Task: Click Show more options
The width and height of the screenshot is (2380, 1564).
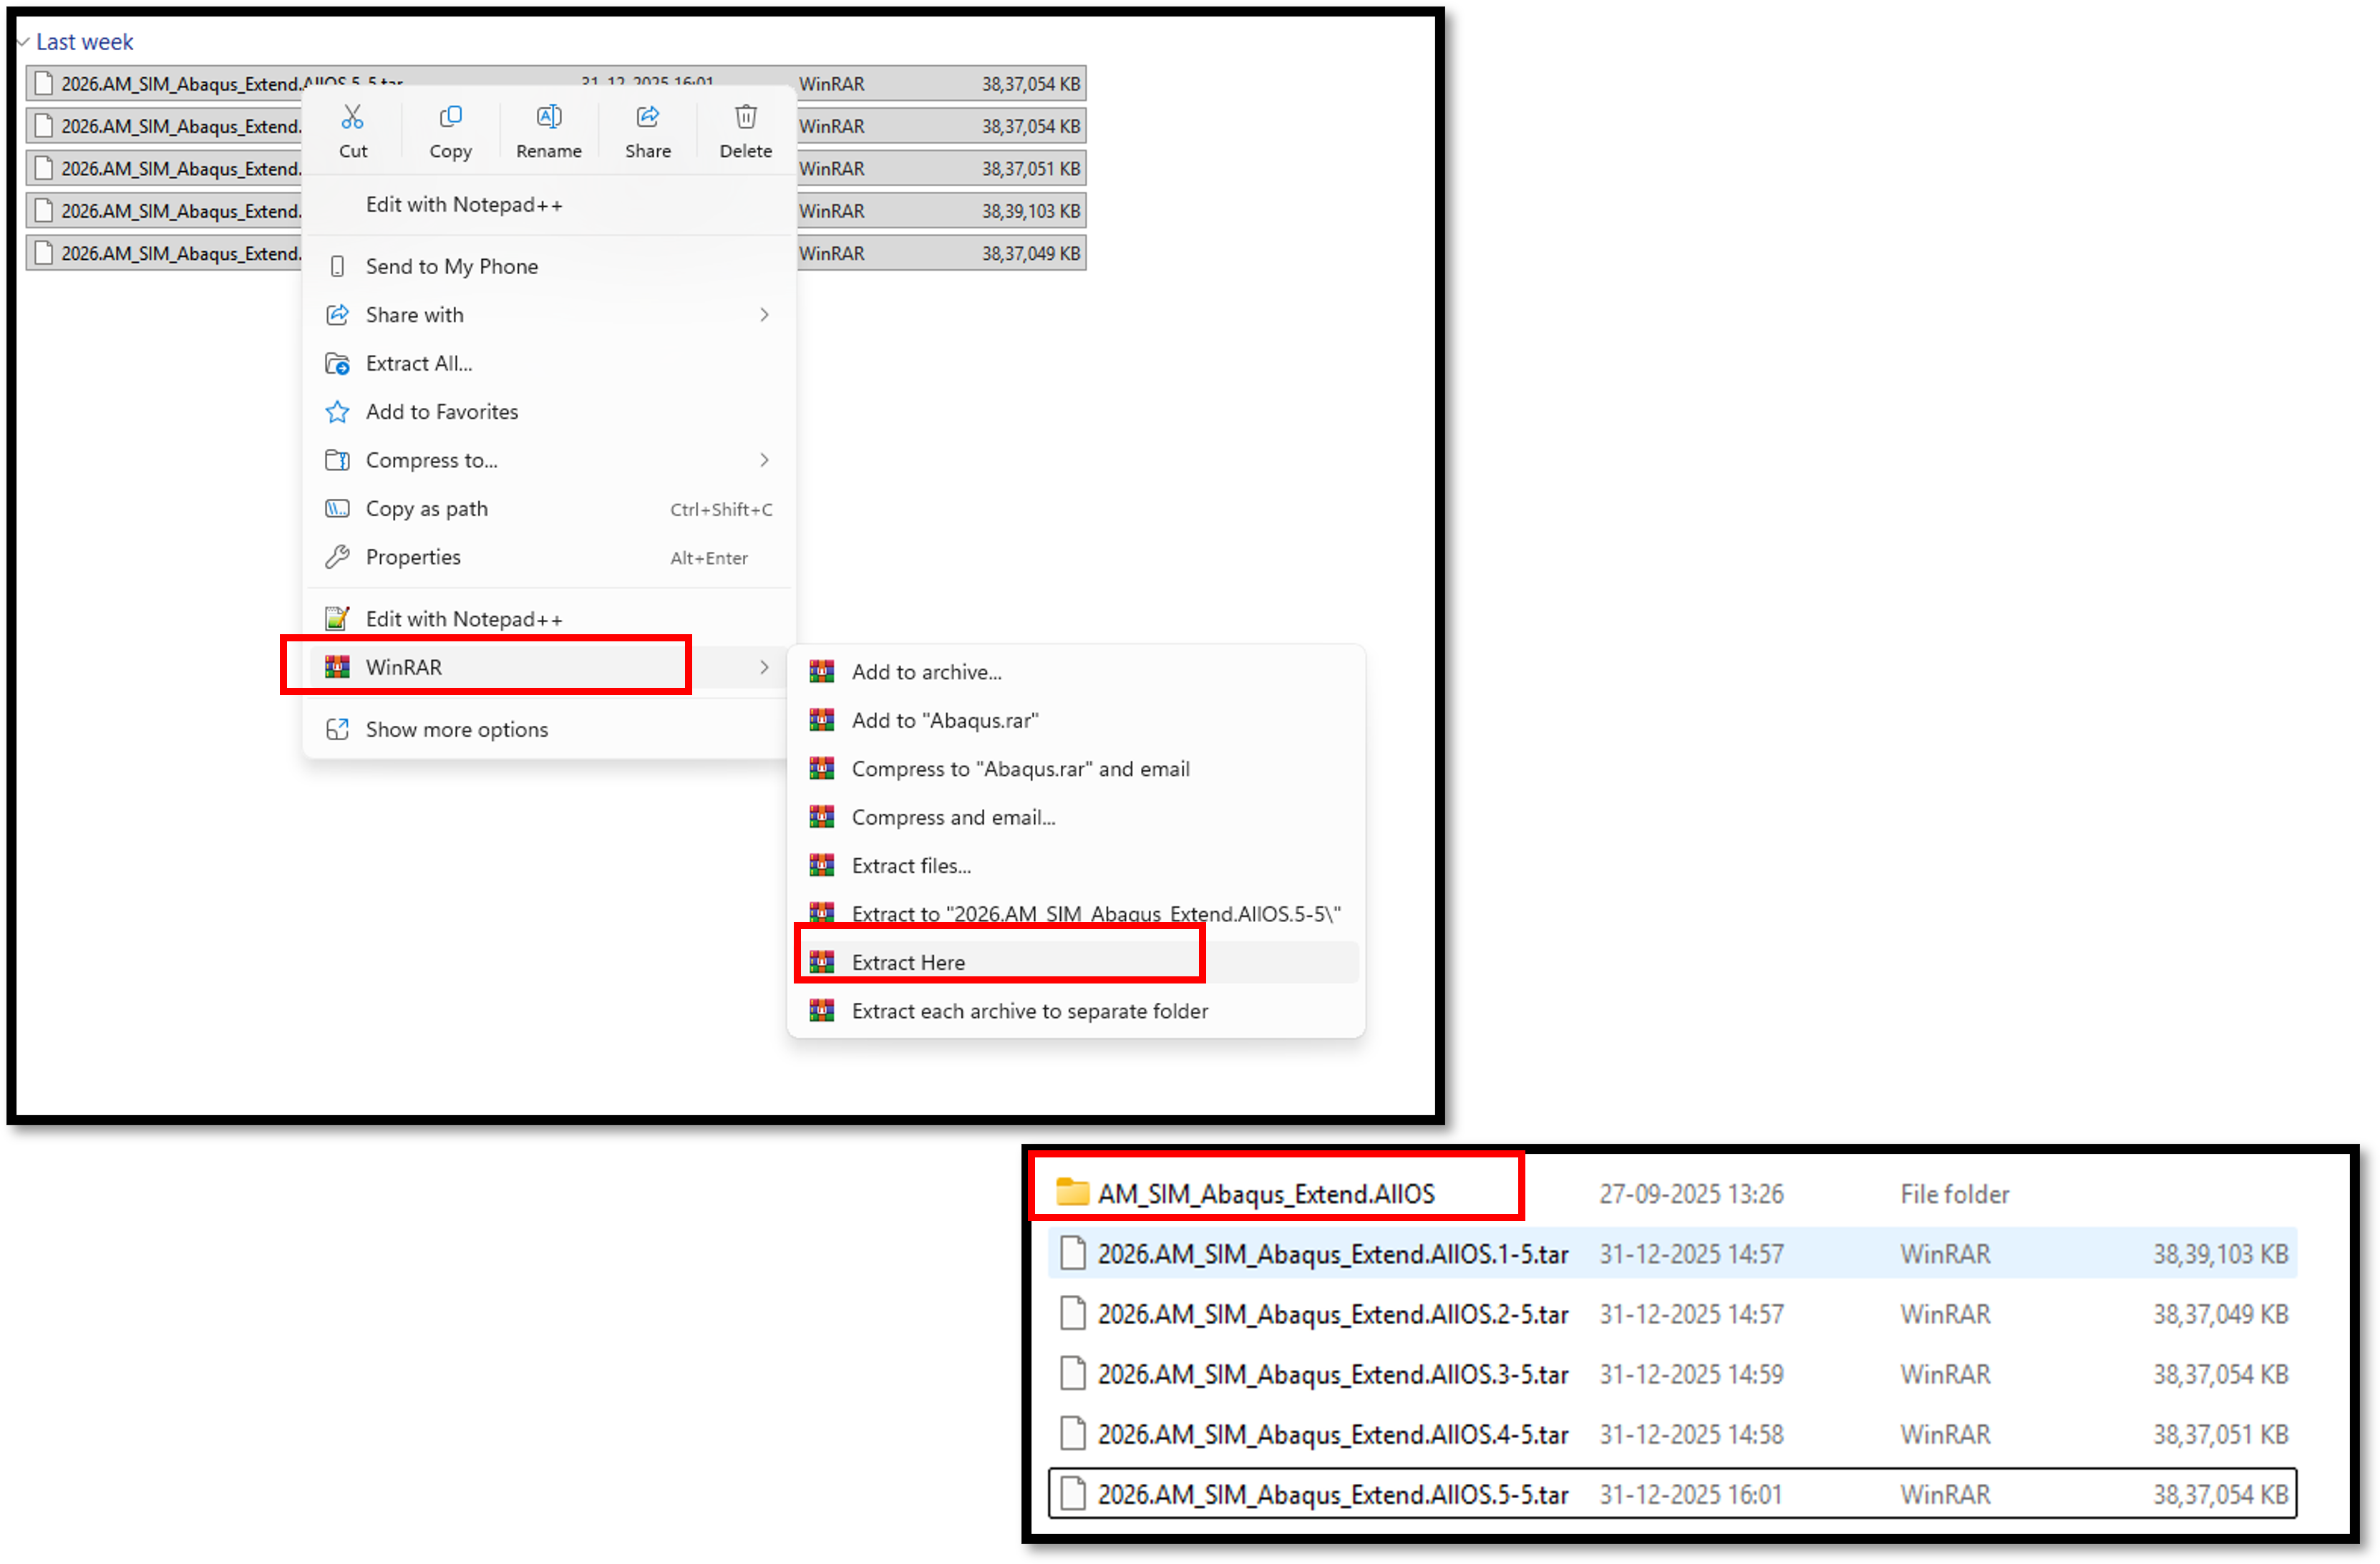Action: click(x=456, y=729)
